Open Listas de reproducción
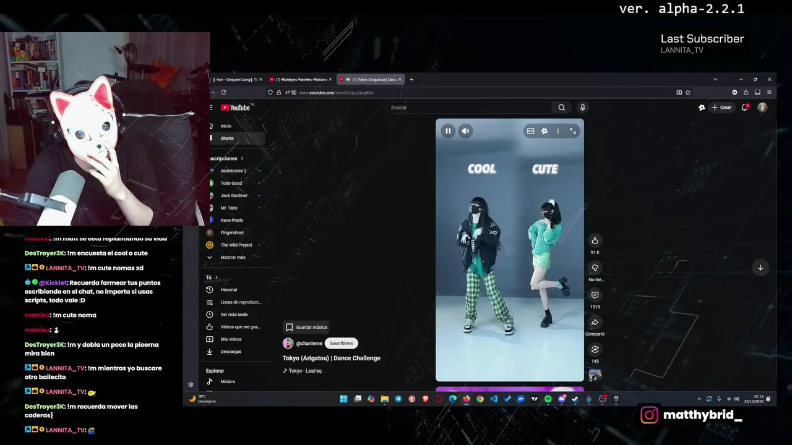The width and height of the screenshot is (792, 445). tap(241, 302)
